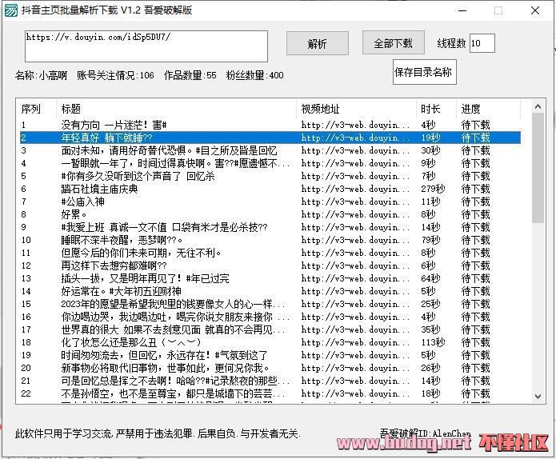Select row 新事物必将取代旧事物
Viewport: 556px width, 459px height.
point(270,368)
